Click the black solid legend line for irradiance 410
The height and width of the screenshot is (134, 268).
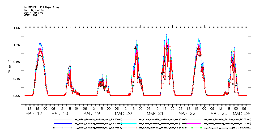pos(63,119)
